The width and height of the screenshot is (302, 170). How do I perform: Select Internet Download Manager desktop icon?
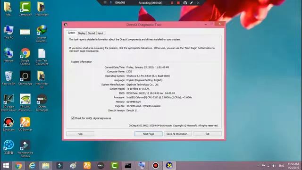tap(42, 34)
